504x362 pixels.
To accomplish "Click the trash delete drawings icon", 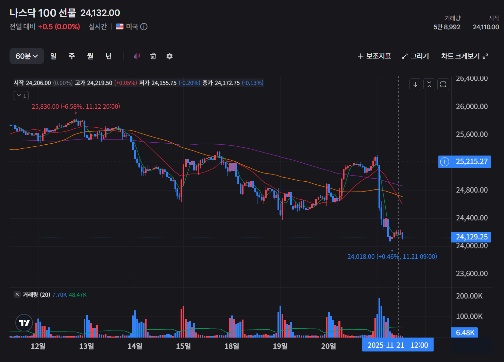I will pyautogui.click(x=153, y=56).
